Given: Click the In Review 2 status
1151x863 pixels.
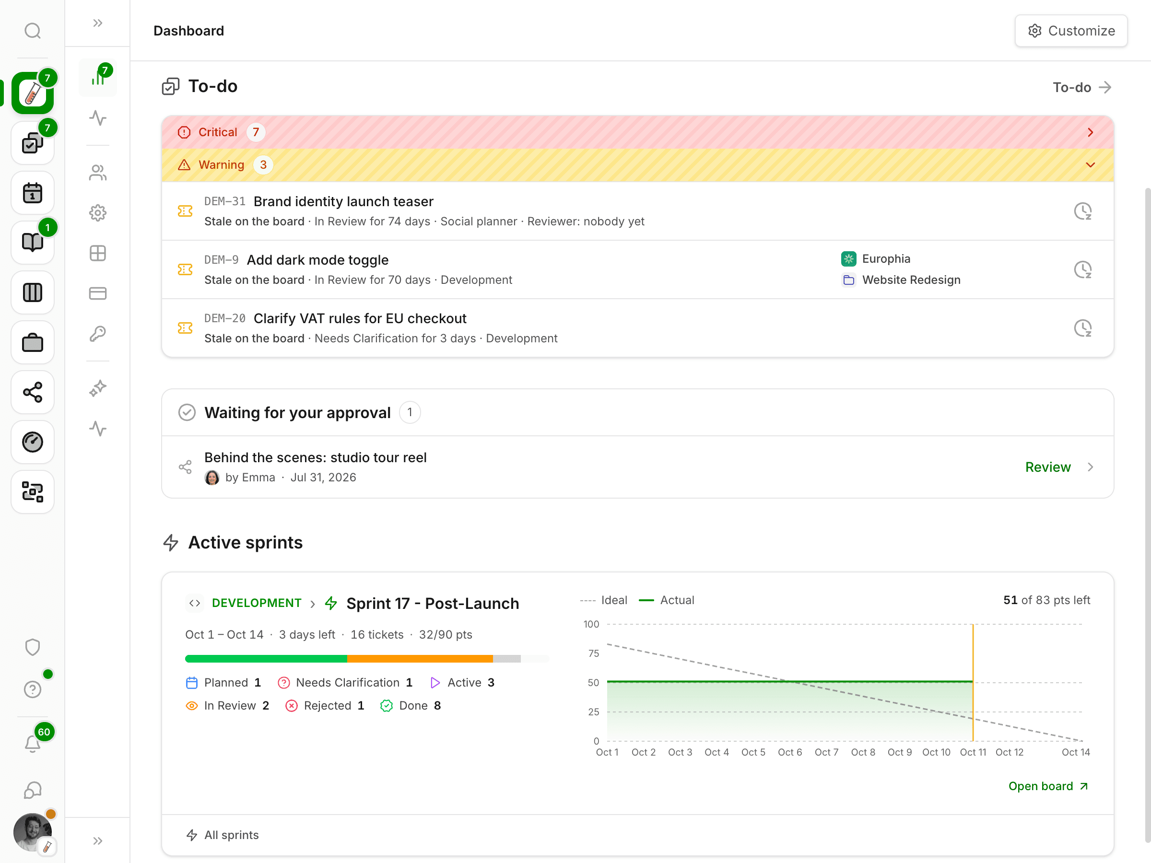Looking at the screenshot, I should tap(227, 705).
